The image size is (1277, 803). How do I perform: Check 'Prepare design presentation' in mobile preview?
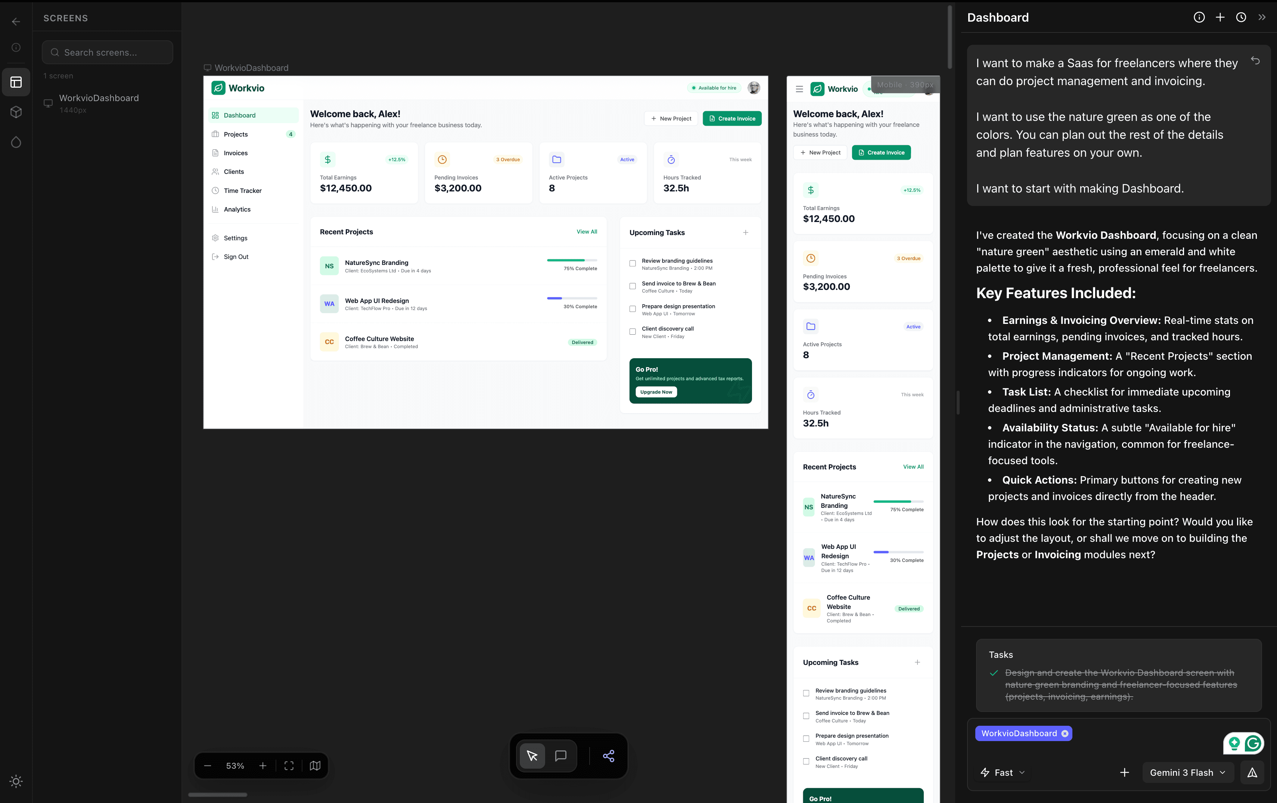806,739
